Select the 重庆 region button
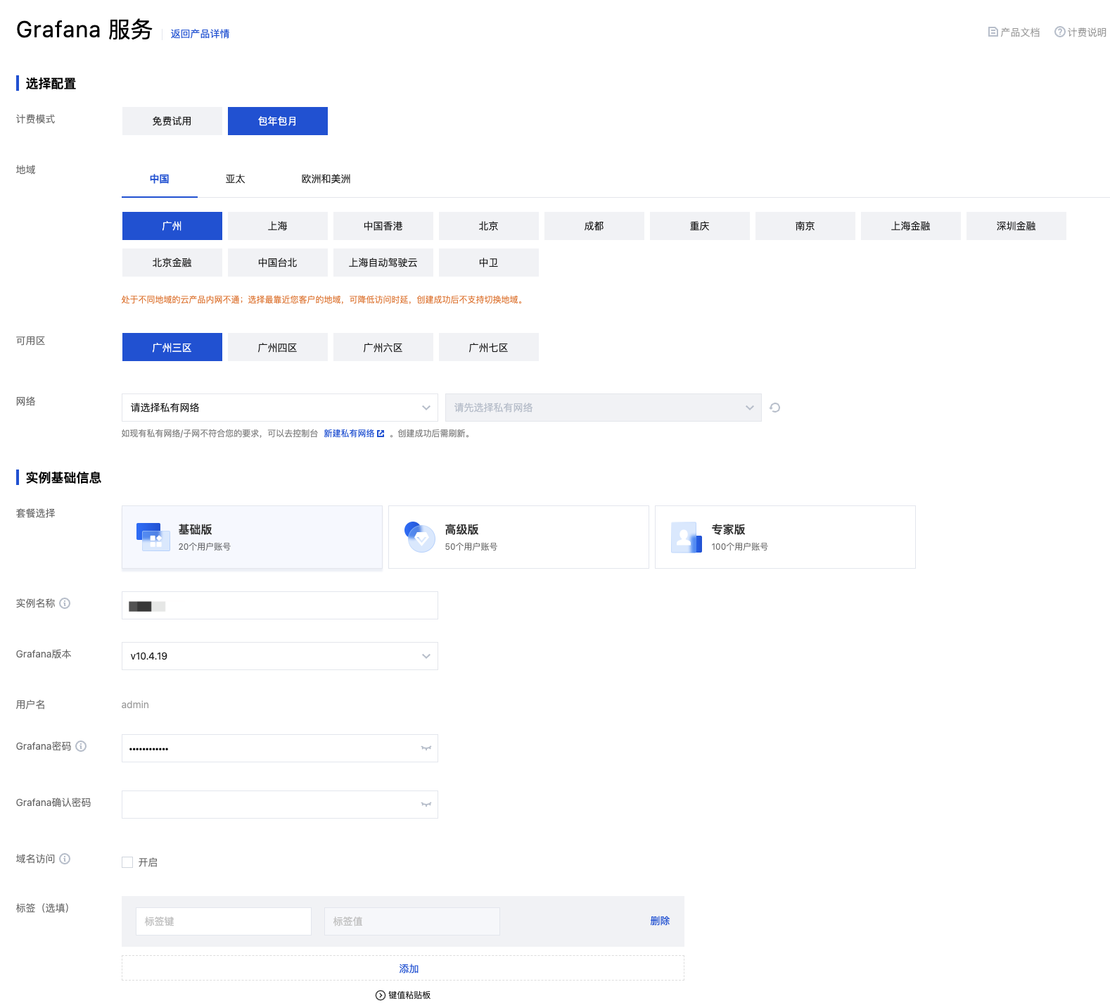The width and height of the screenshot is (1110, 1008). point(700,226)
